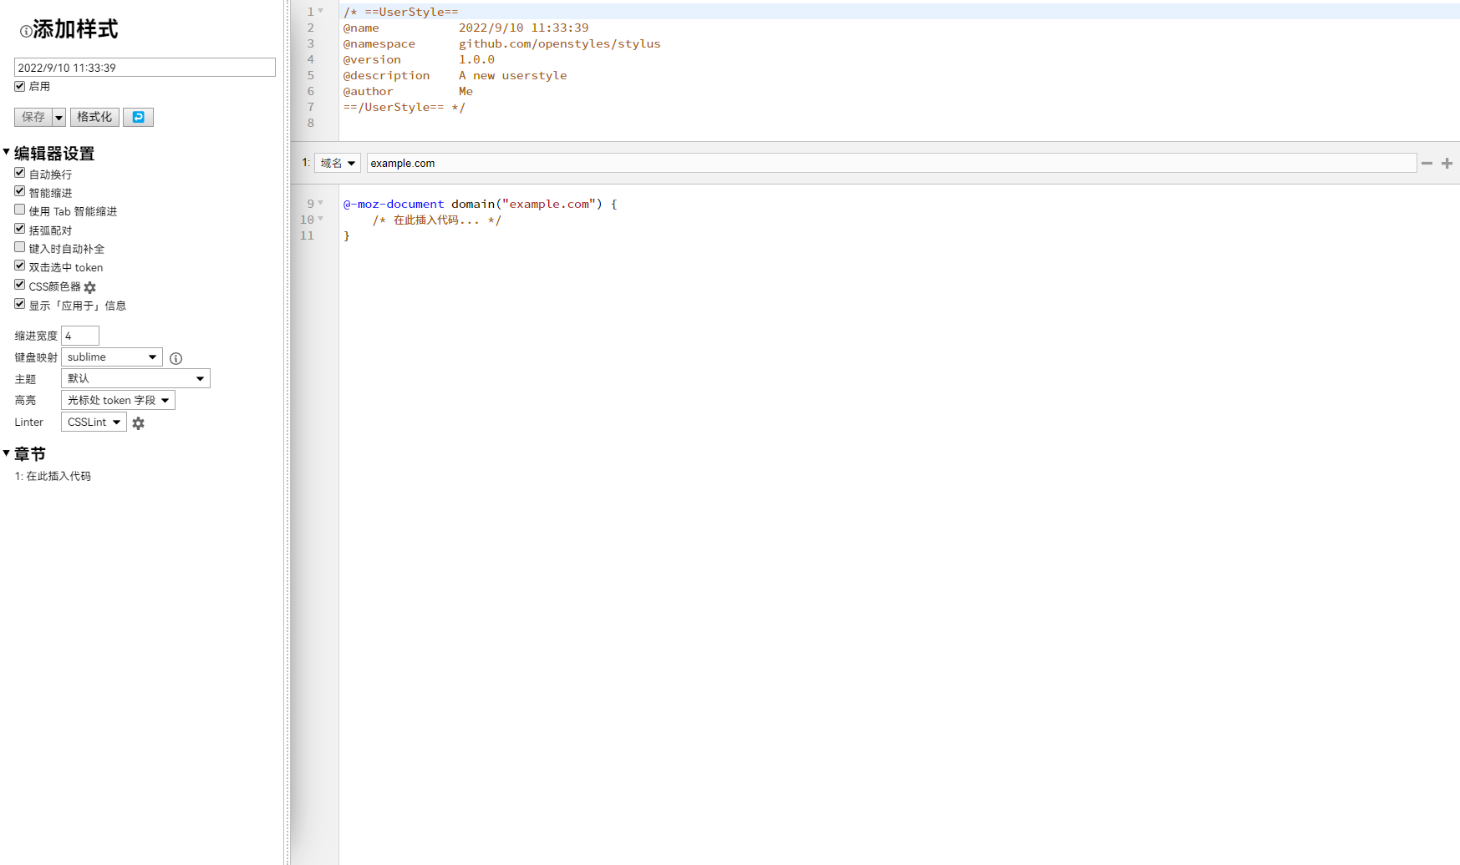Jump to section 1: 在此插入代码
This screenshot has height=865, width=1460.
(x=53, y=477)
